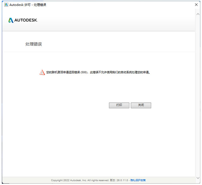Screen dimensions: 202x185
Task: Click the scrollbar down arrow
Action: pos(198,178)
